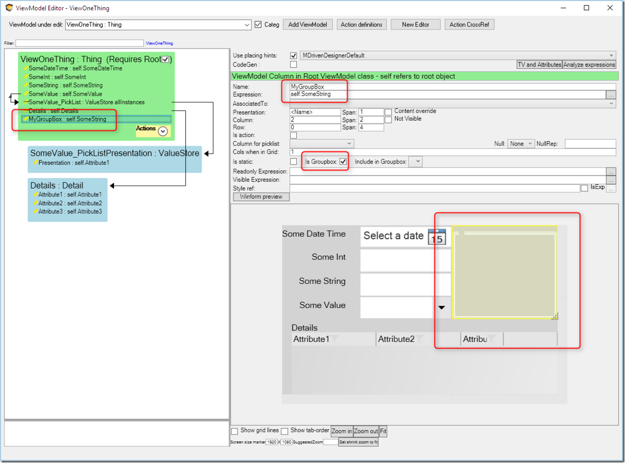Click the ellipsis button beside Visible Expression
The width and height of the screenshot is (625, 463).
coord(611,180)
